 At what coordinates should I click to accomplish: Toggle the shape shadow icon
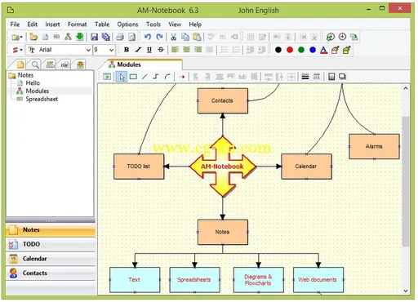342,77
